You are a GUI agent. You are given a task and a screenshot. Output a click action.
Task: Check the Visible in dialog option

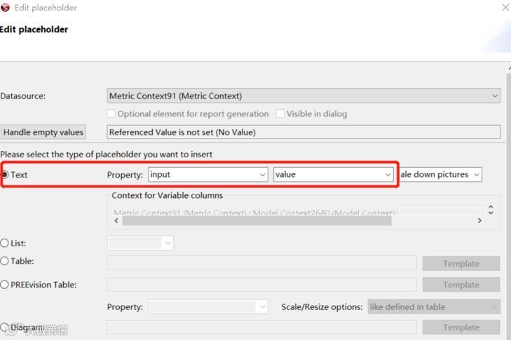pyautogui.click(x=280, y=114)
